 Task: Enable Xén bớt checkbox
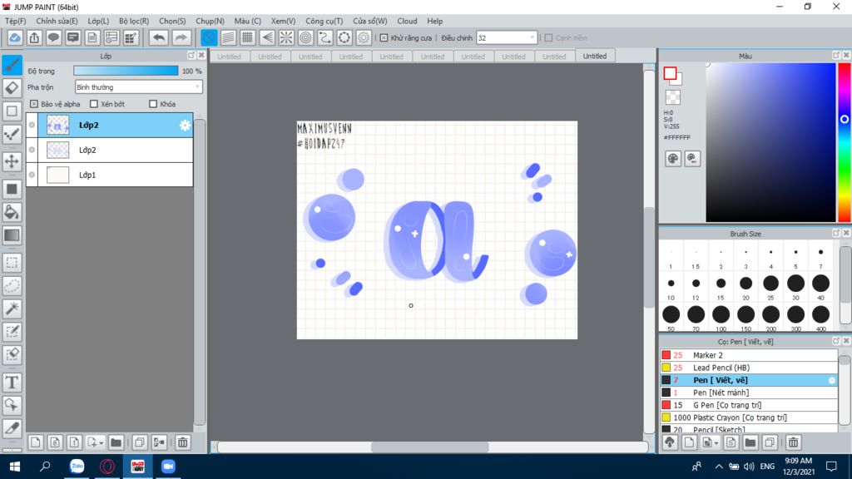click(x=94, y=104)
